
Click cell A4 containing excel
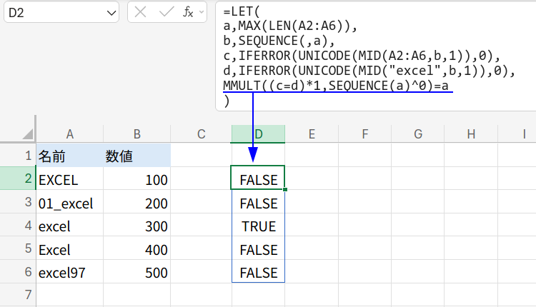(70, 225)
